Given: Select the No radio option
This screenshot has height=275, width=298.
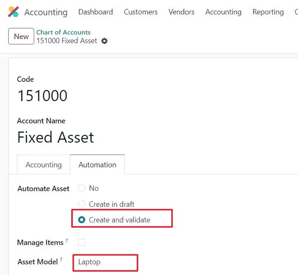Looking at the screenshot, I should coord(81,188).
